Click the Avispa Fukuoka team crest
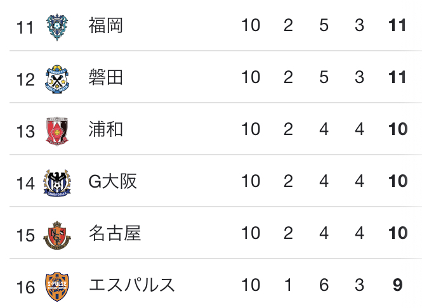 (57, 27)
